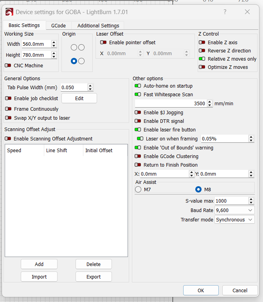Click the Width stepper arrows
This screenshot has height=302, width=263.
click(x=54, y=44)
